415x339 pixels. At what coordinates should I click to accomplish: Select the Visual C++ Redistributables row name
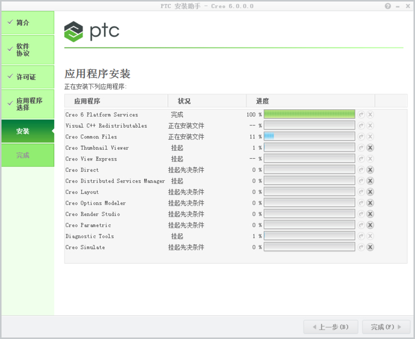[x=106, y=126]
